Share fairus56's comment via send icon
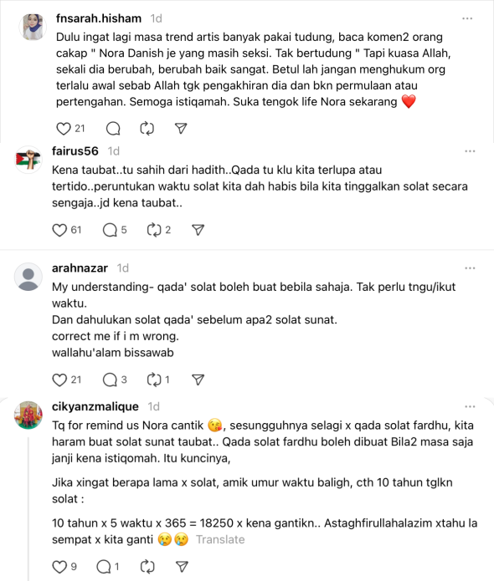 (x=198, y=230)
